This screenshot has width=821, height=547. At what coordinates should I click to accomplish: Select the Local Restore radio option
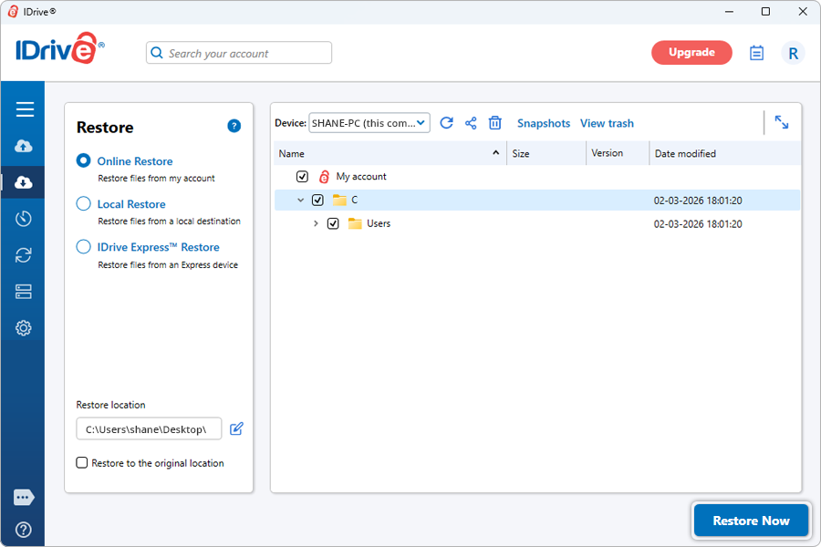tap(84, 204)
